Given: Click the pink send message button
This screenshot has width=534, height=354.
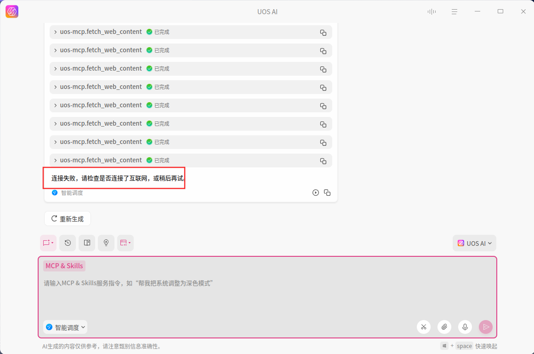Looking at the screenshot, I should pyautogui.click(x=485, y=327).
